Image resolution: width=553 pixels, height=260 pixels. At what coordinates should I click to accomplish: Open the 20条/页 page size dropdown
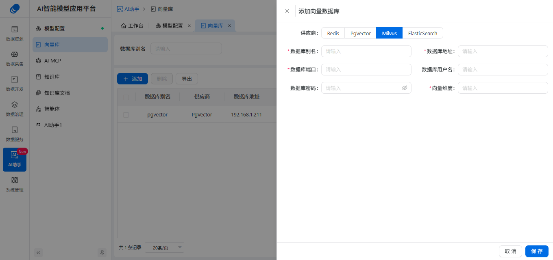pos(164,247)
